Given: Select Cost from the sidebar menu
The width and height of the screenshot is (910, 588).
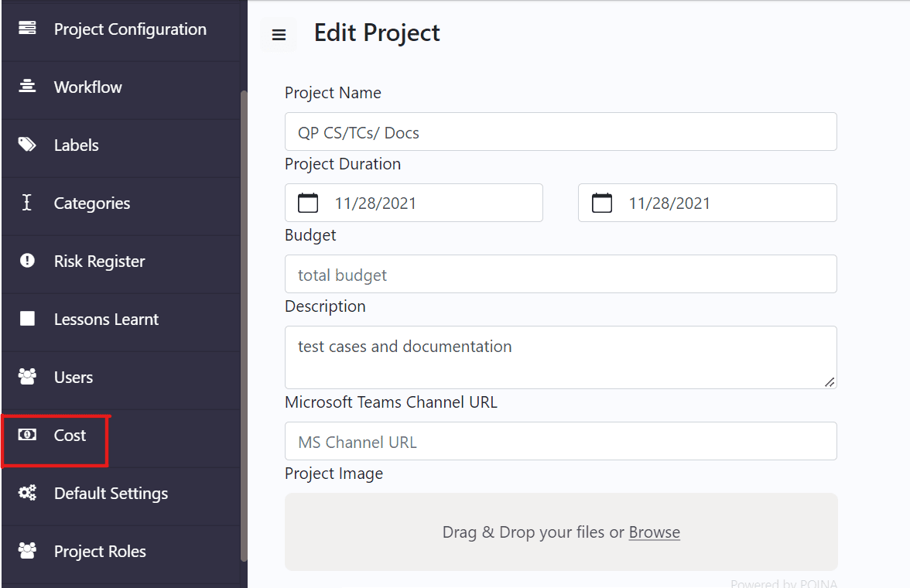Looking at the screenshot, I should 70,435.
